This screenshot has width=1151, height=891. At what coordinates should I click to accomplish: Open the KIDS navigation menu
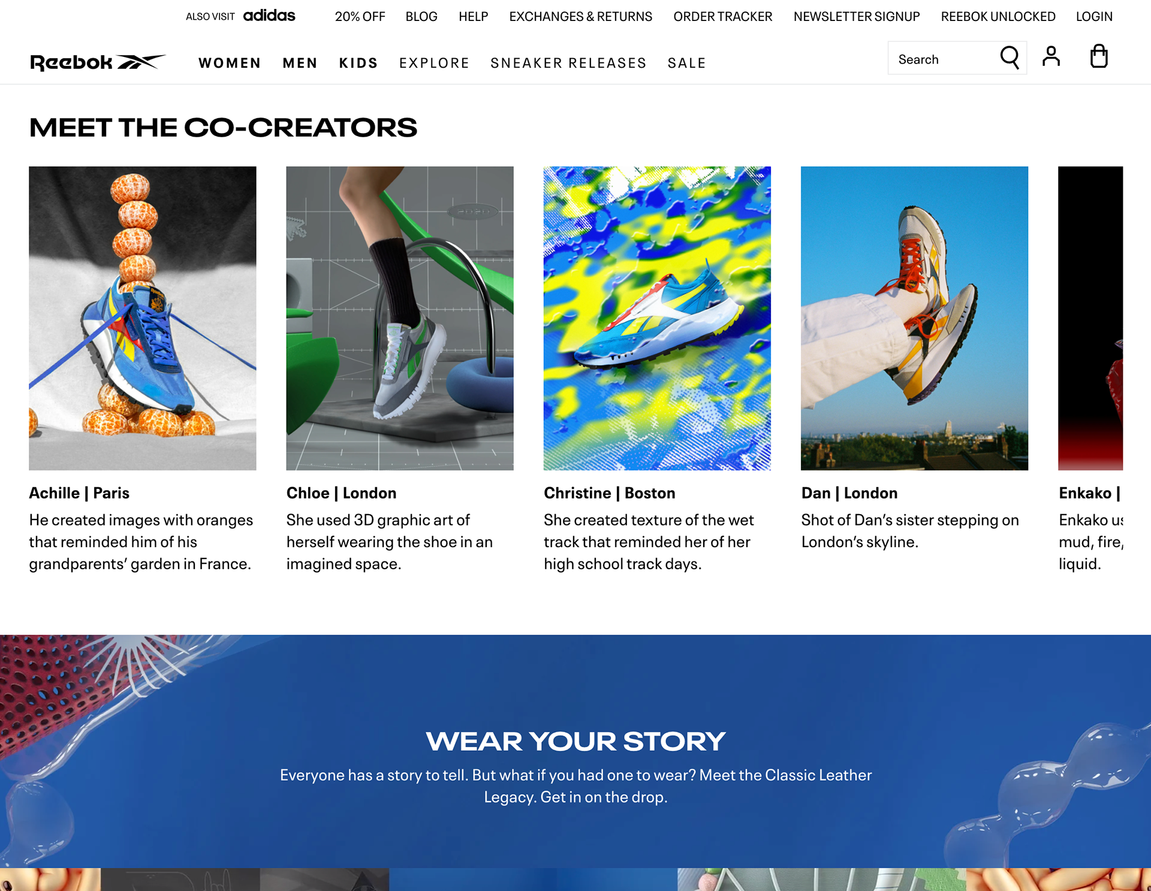click(358, 63)
